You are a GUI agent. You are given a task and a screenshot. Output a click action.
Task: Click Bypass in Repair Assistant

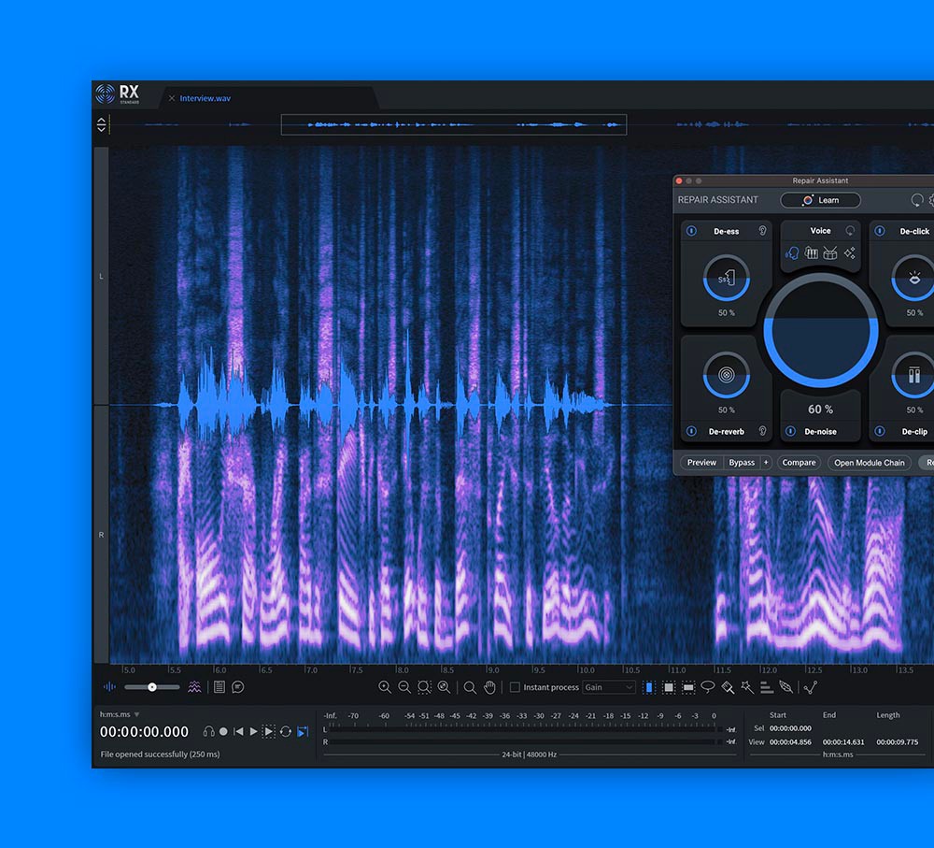742,463
